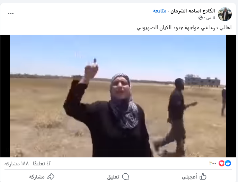Viewport: 238px width, 182px height.
Task: Click the curved arrow share icon
Action: [51, 176]
